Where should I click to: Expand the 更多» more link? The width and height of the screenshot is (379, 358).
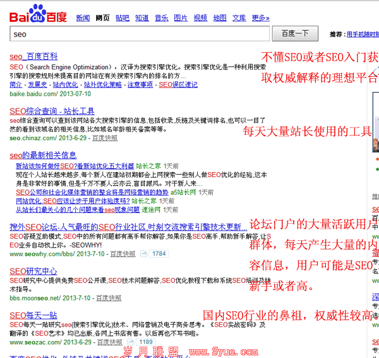260,18
